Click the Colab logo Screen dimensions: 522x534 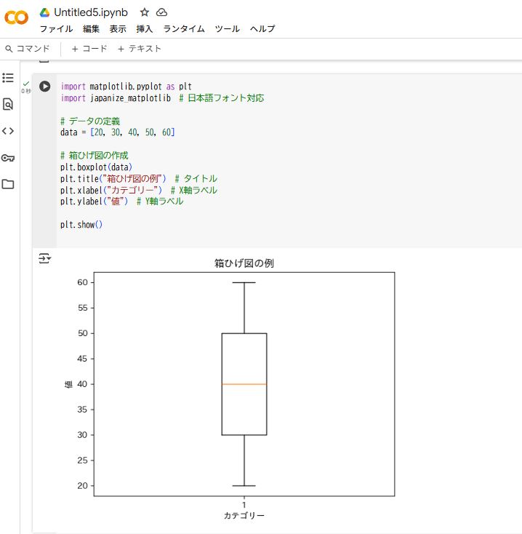(16, 17)
